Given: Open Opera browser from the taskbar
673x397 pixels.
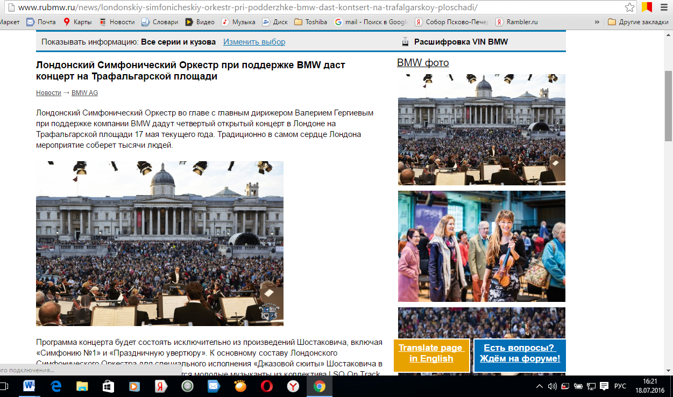Looking at the screenshot, I should pyautogui.click(x=267, y=386).
